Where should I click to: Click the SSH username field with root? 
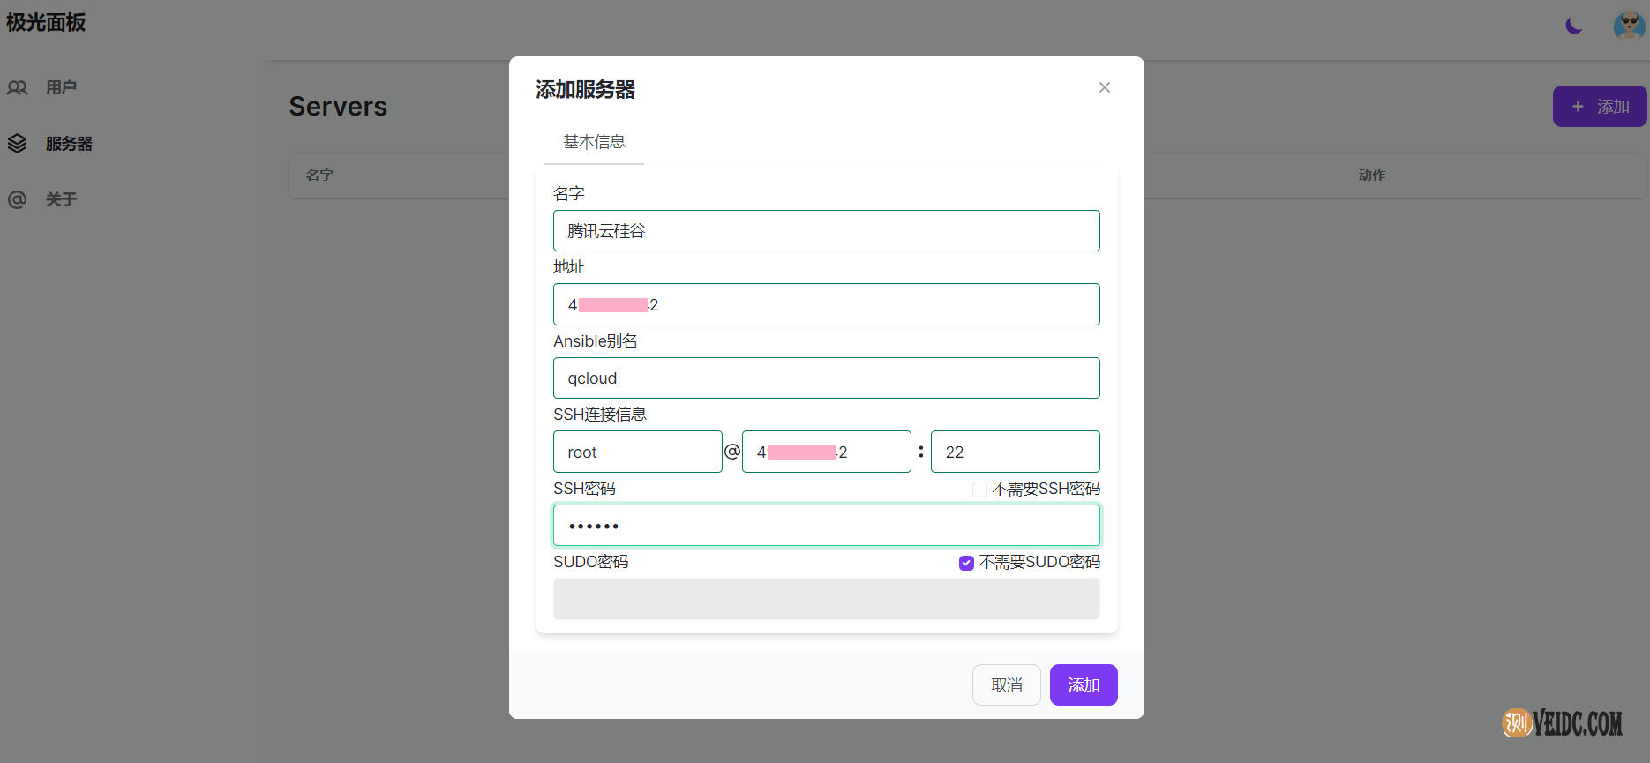[x=637, y=453]
